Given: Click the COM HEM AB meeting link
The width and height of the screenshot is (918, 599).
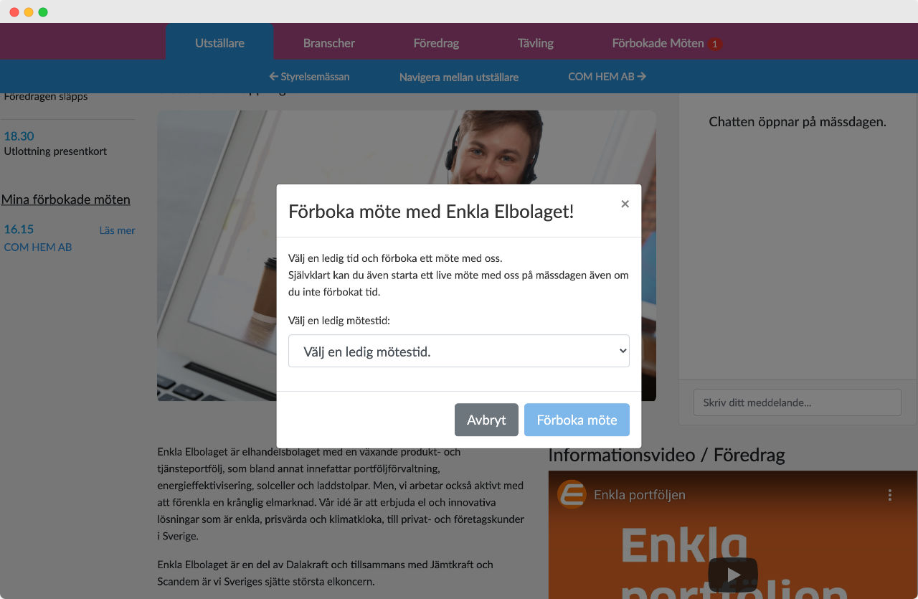Looking at the screenshot, I should [38, 247].
